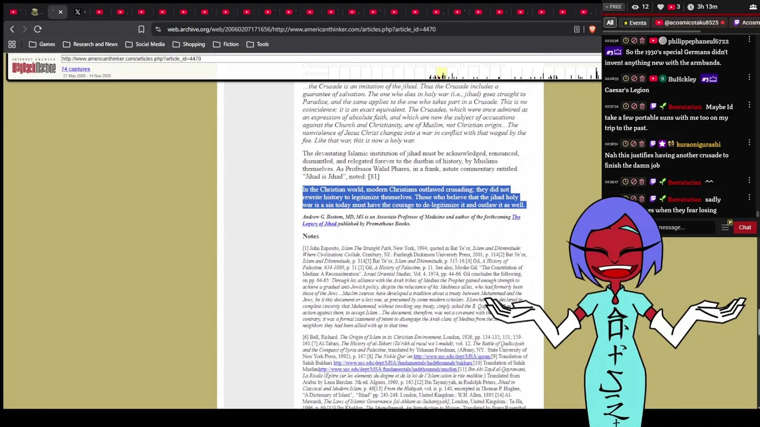Screen dimensions: 760x427
Task: Delete kuraonigurashi's message with the trash icon
Action: (642, 144)
